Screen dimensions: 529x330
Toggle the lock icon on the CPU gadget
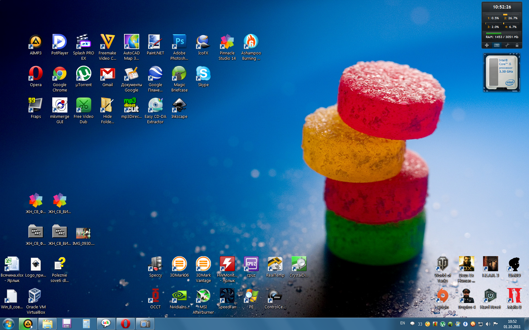517,45
